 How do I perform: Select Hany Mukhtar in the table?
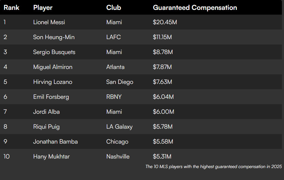pyautogui.click(x=51, y=157)
